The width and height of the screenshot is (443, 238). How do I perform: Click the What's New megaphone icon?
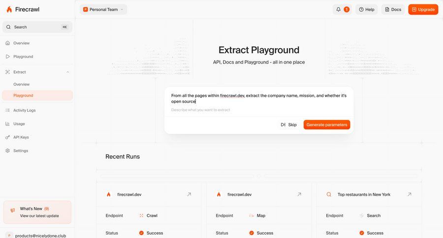[12, 211]
